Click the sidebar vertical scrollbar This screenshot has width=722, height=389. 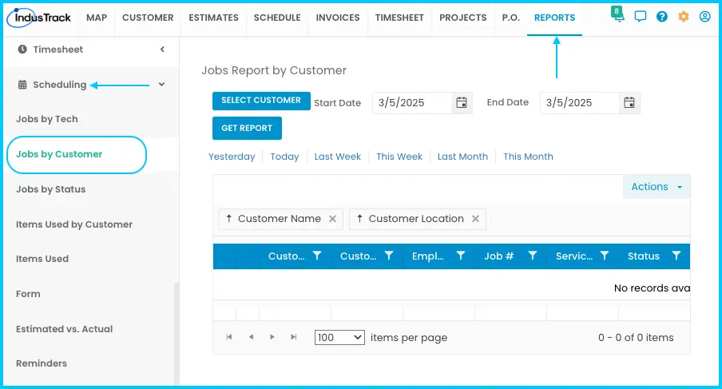point(177,334)
